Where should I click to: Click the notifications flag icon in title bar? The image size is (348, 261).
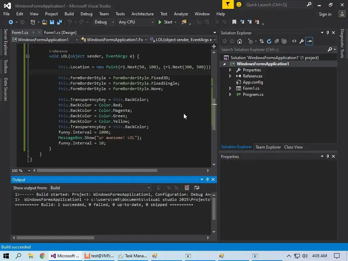[x=228, y=4]
